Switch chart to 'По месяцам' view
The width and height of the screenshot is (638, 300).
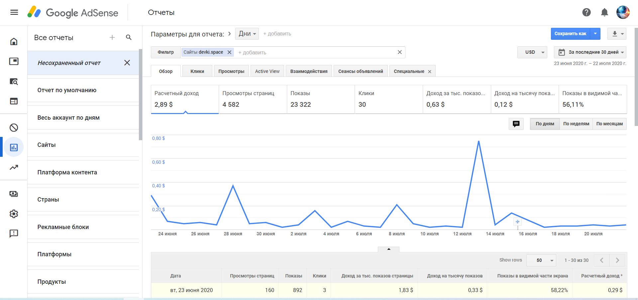(609, 124)
